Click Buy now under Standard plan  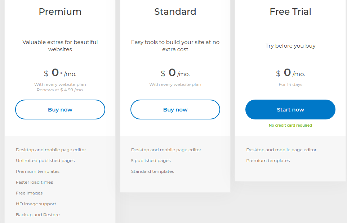click(x=175, y=110)
